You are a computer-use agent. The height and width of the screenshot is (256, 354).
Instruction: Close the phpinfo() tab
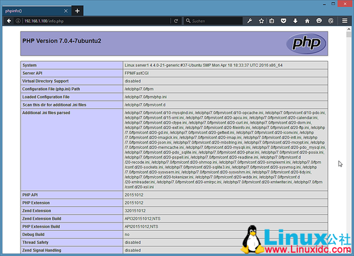[66, 11]
